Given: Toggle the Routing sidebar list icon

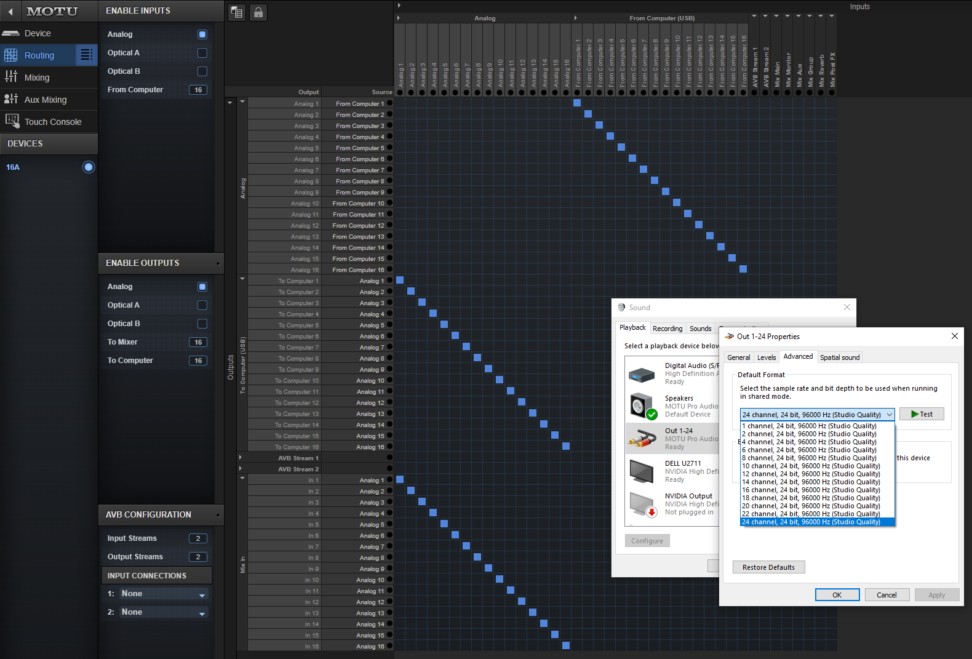Looking at the screenshot, I should click(87, 55).
